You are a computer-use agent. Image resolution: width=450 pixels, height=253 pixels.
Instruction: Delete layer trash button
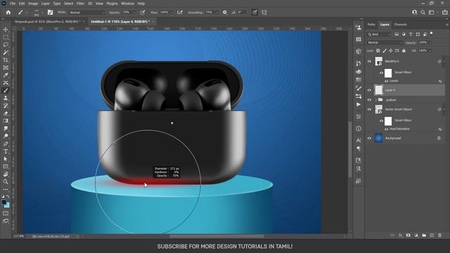439,235
